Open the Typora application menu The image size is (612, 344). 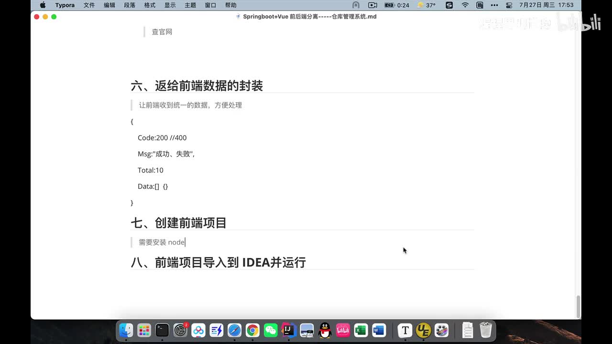(65, 5)
